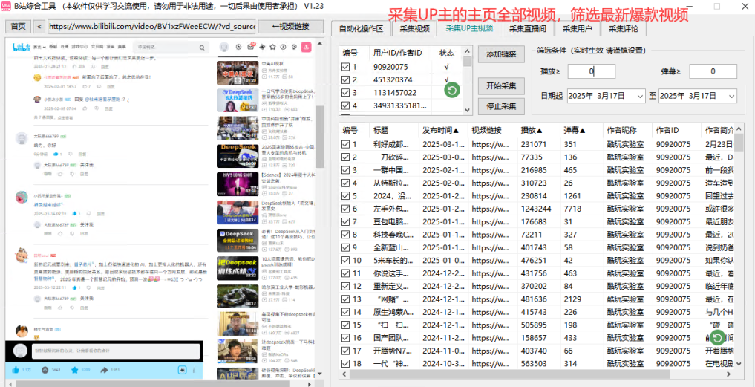Sort results by 发布时间 column
The height and width of the screenshot is (387, 755).
[x=441, y=130]
